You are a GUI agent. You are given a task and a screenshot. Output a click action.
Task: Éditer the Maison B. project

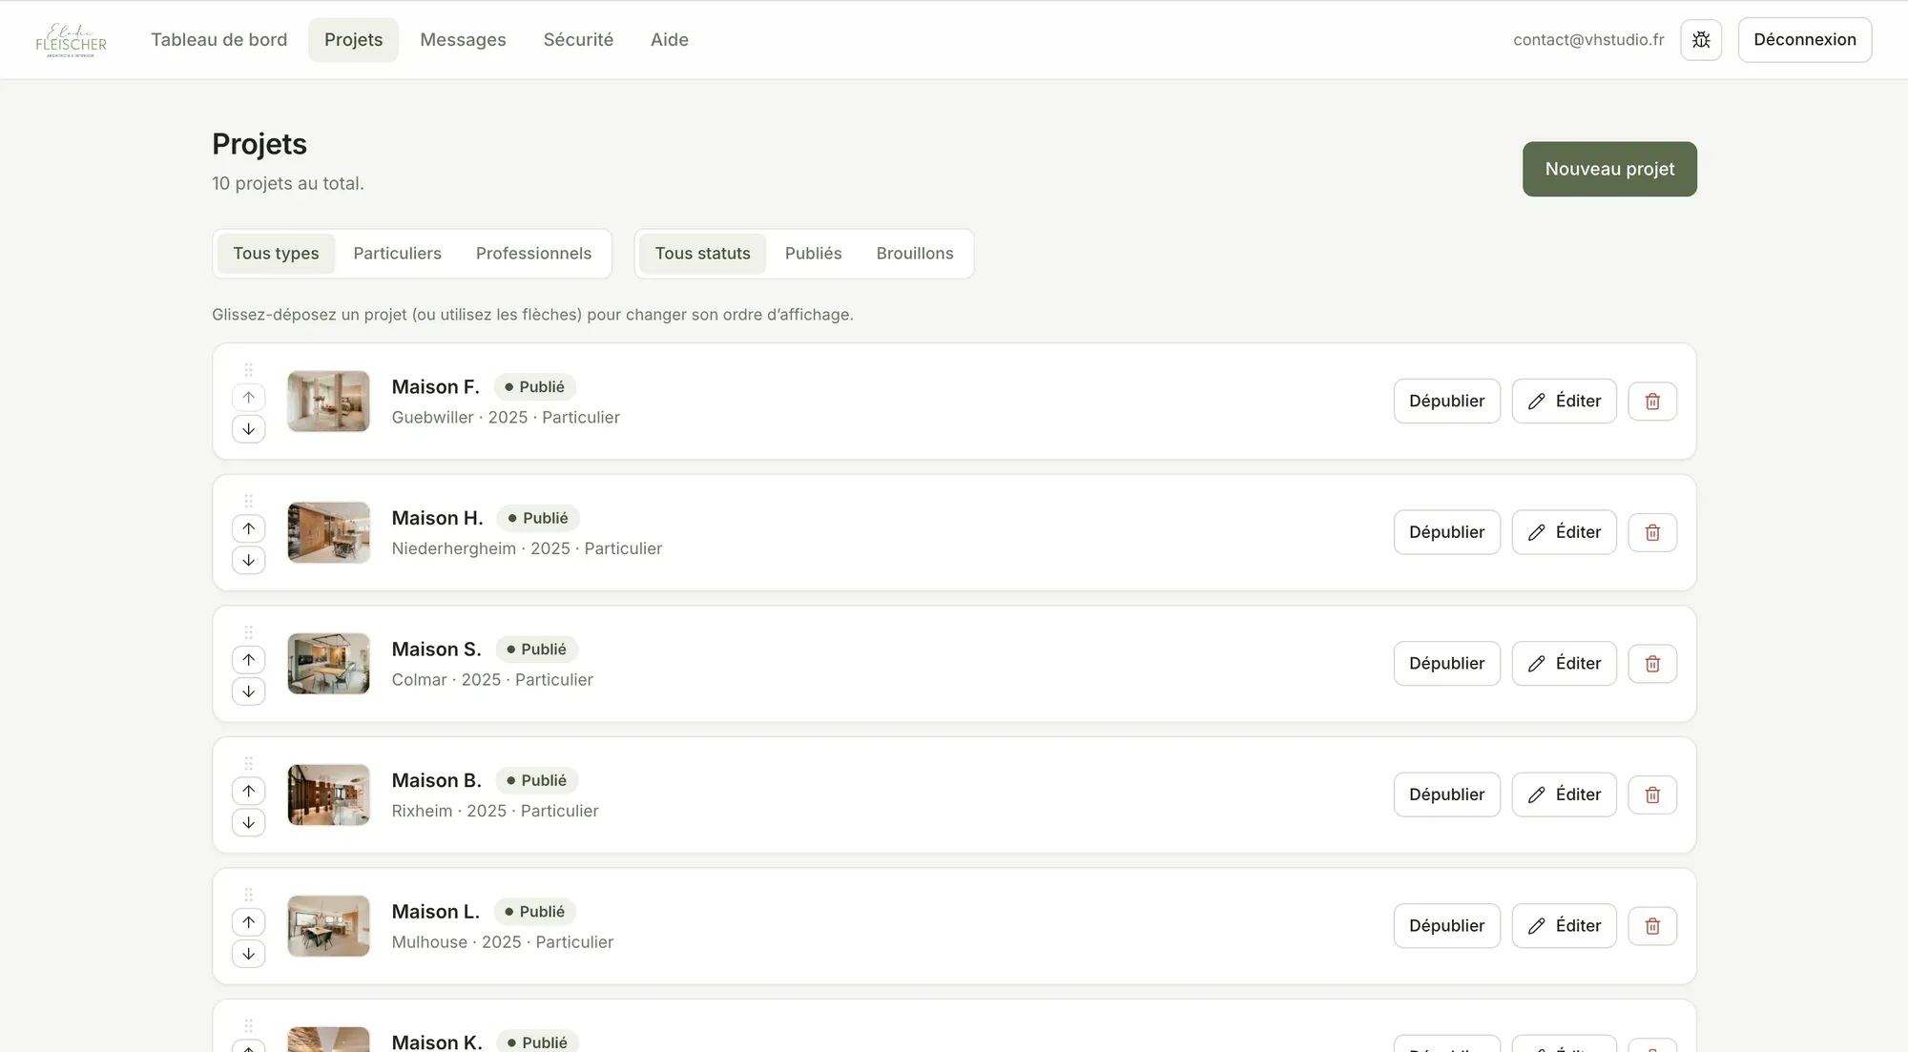pos(1564,794)
